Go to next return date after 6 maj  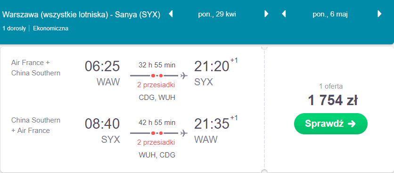(x=379, y=14)
